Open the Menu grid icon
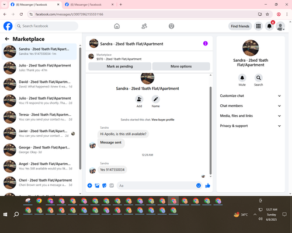The image size is (292, 233). [258, 26]
